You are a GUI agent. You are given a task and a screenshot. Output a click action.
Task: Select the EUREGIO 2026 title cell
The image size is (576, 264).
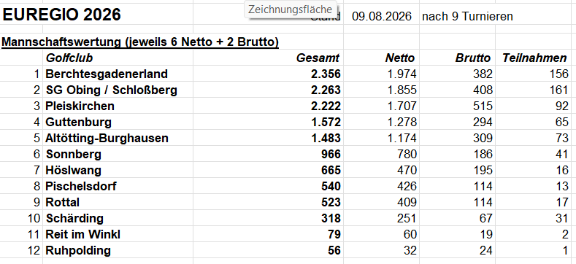(61, 15)
